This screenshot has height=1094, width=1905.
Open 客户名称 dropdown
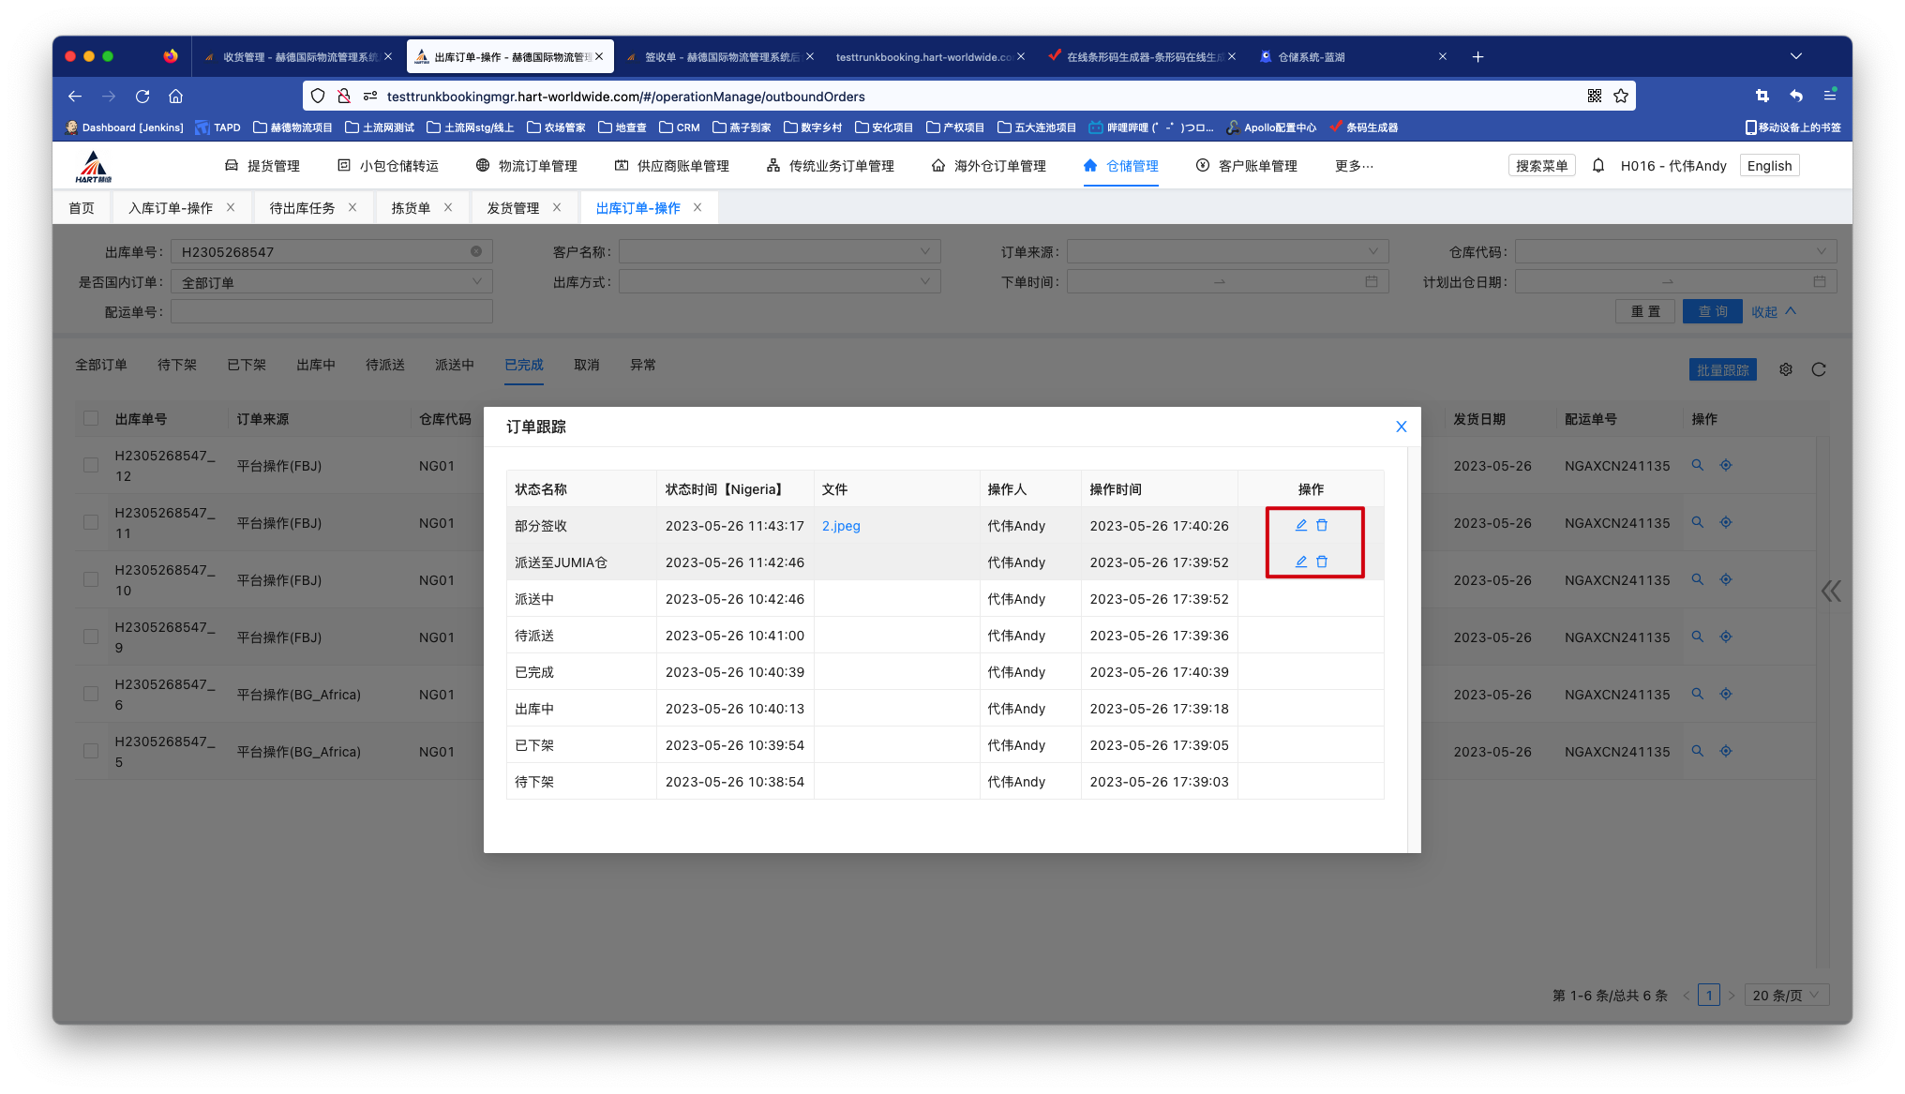(779, 251)
